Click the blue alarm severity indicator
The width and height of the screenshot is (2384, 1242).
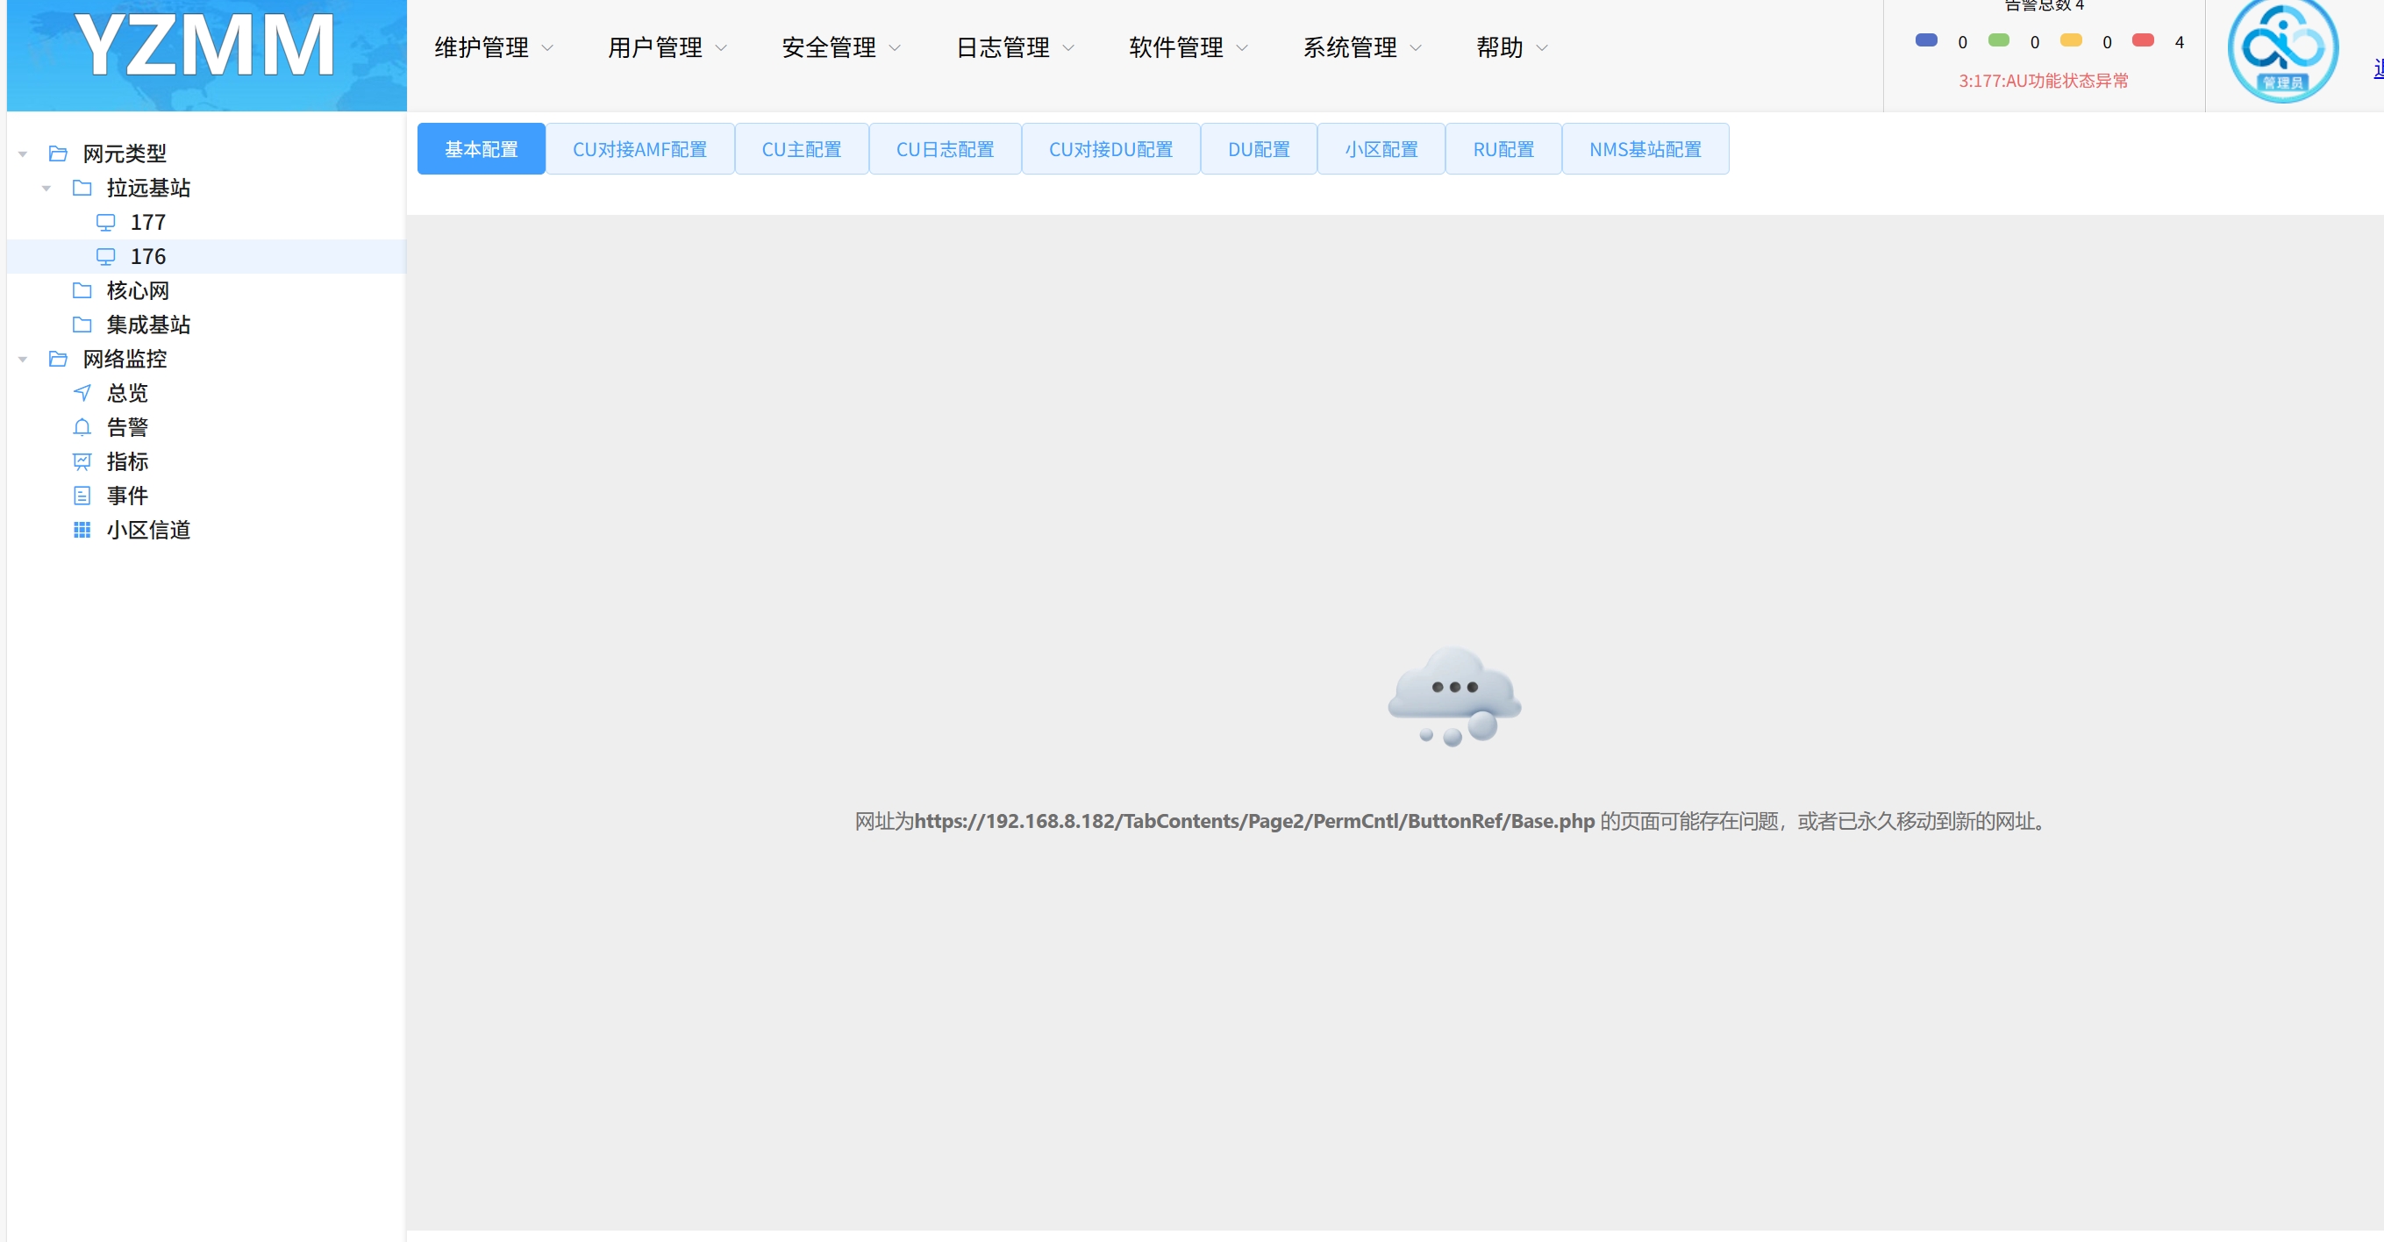1926,39
